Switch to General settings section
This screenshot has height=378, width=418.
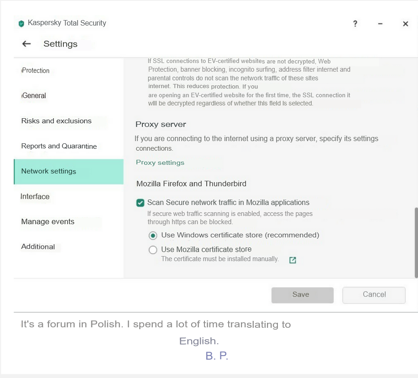click(x=34, y=96)
